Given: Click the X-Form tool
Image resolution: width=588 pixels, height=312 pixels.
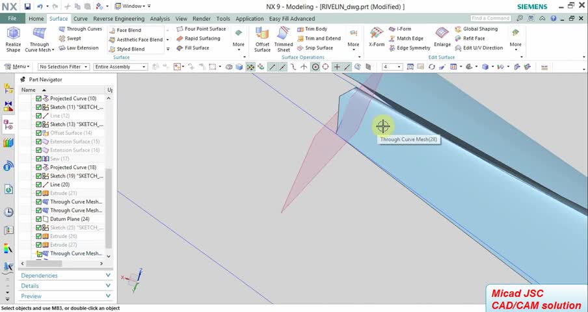Looking at the screenshot, I should click(x=377, y=38).
